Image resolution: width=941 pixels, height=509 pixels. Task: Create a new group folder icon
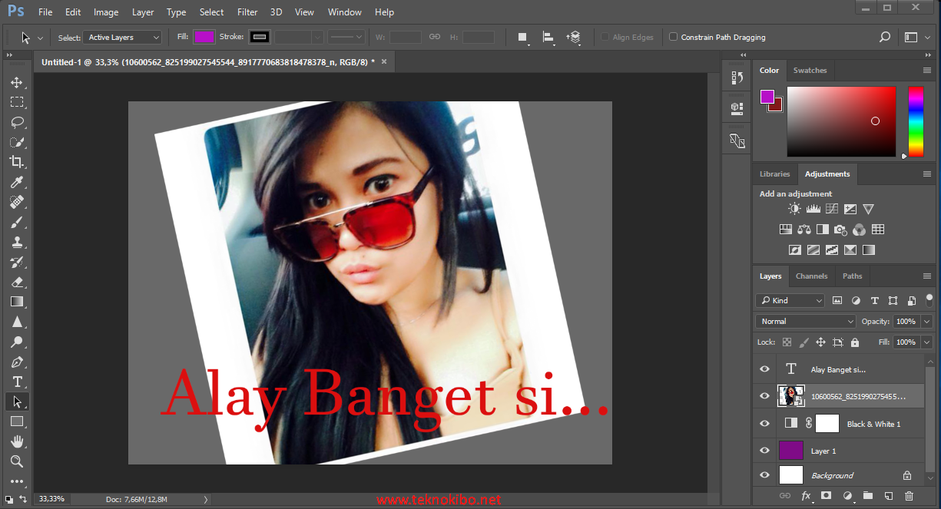coord(868,496)
